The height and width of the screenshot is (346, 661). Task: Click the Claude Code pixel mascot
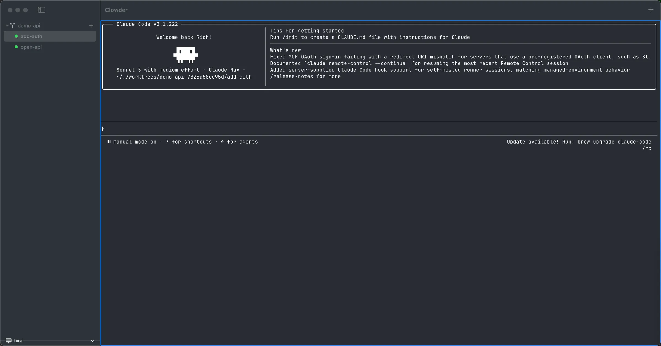click(x=186, y=55)
